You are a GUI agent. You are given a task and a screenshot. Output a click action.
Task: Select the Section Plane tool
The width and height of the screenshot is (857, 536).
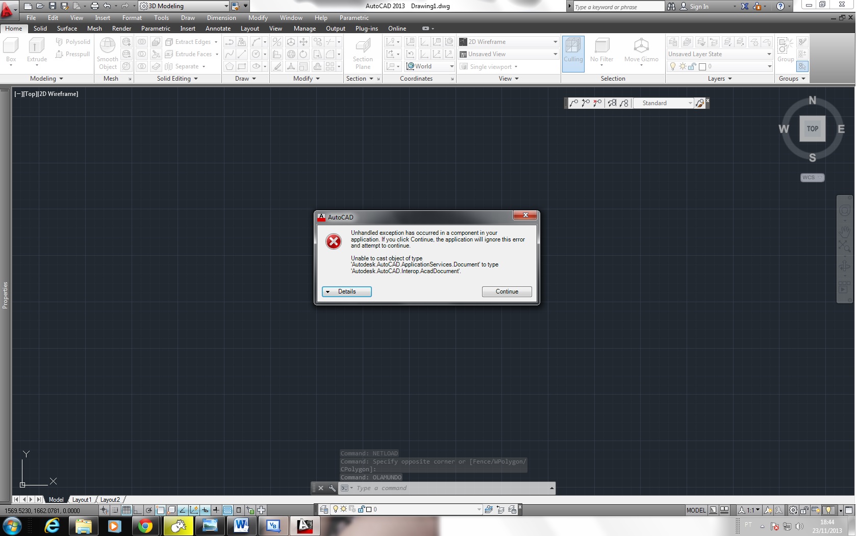363,54
